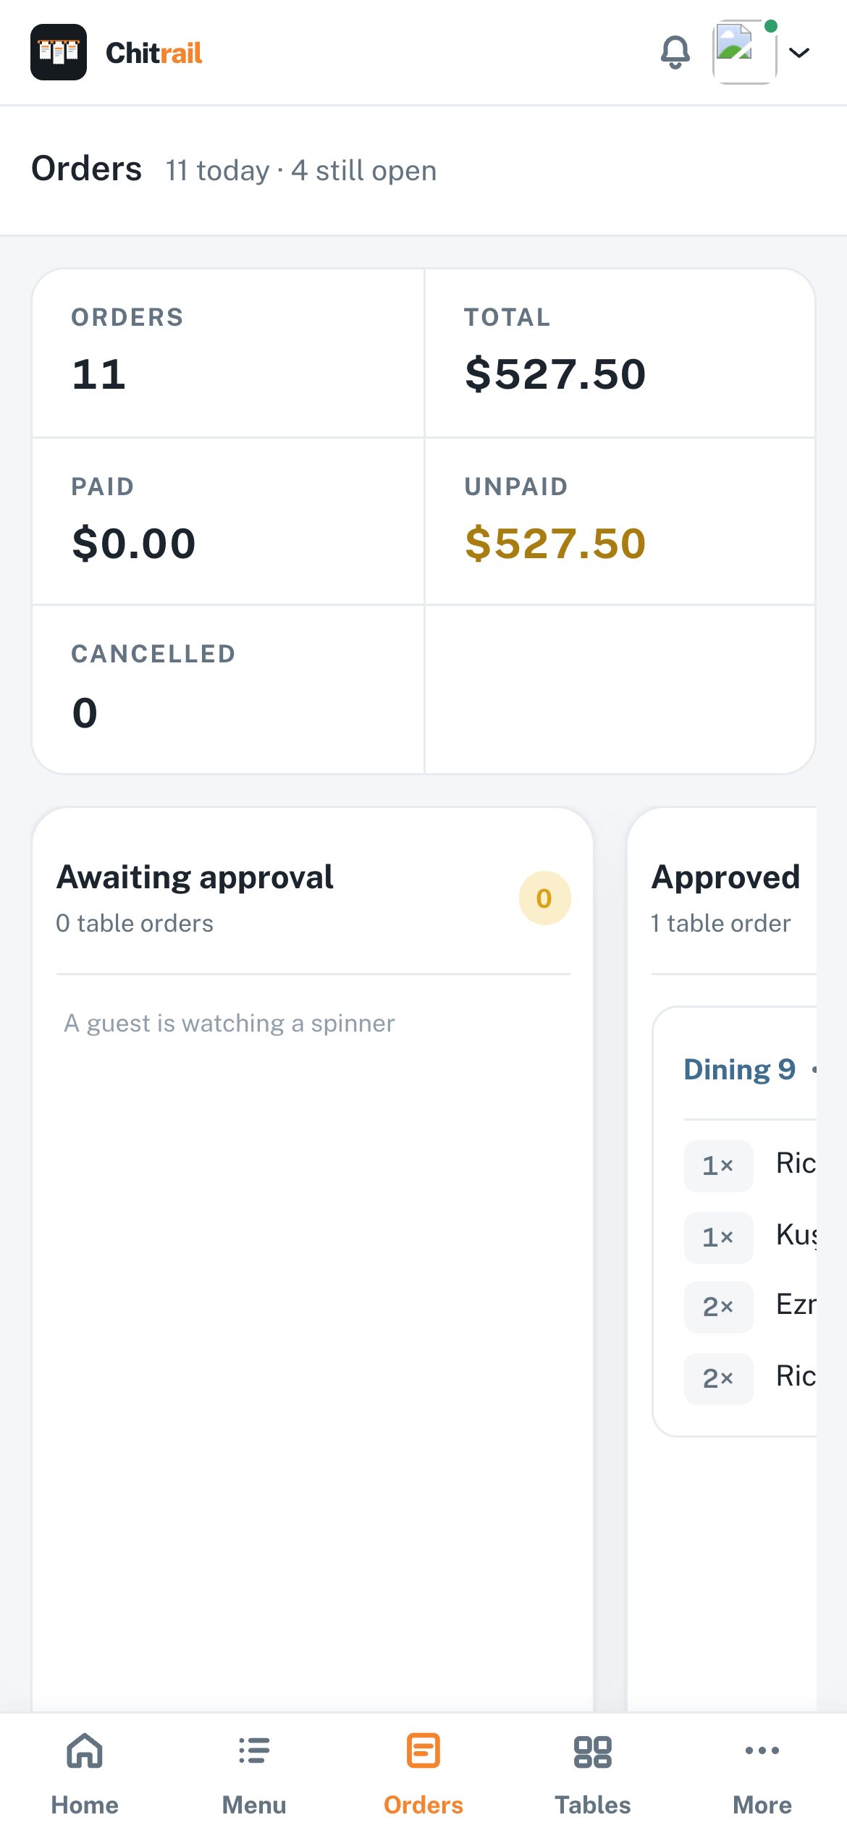This screenshot has height=1833, width=847.
Task: Click the Chitrail brand name
Action: click(153, 53)
